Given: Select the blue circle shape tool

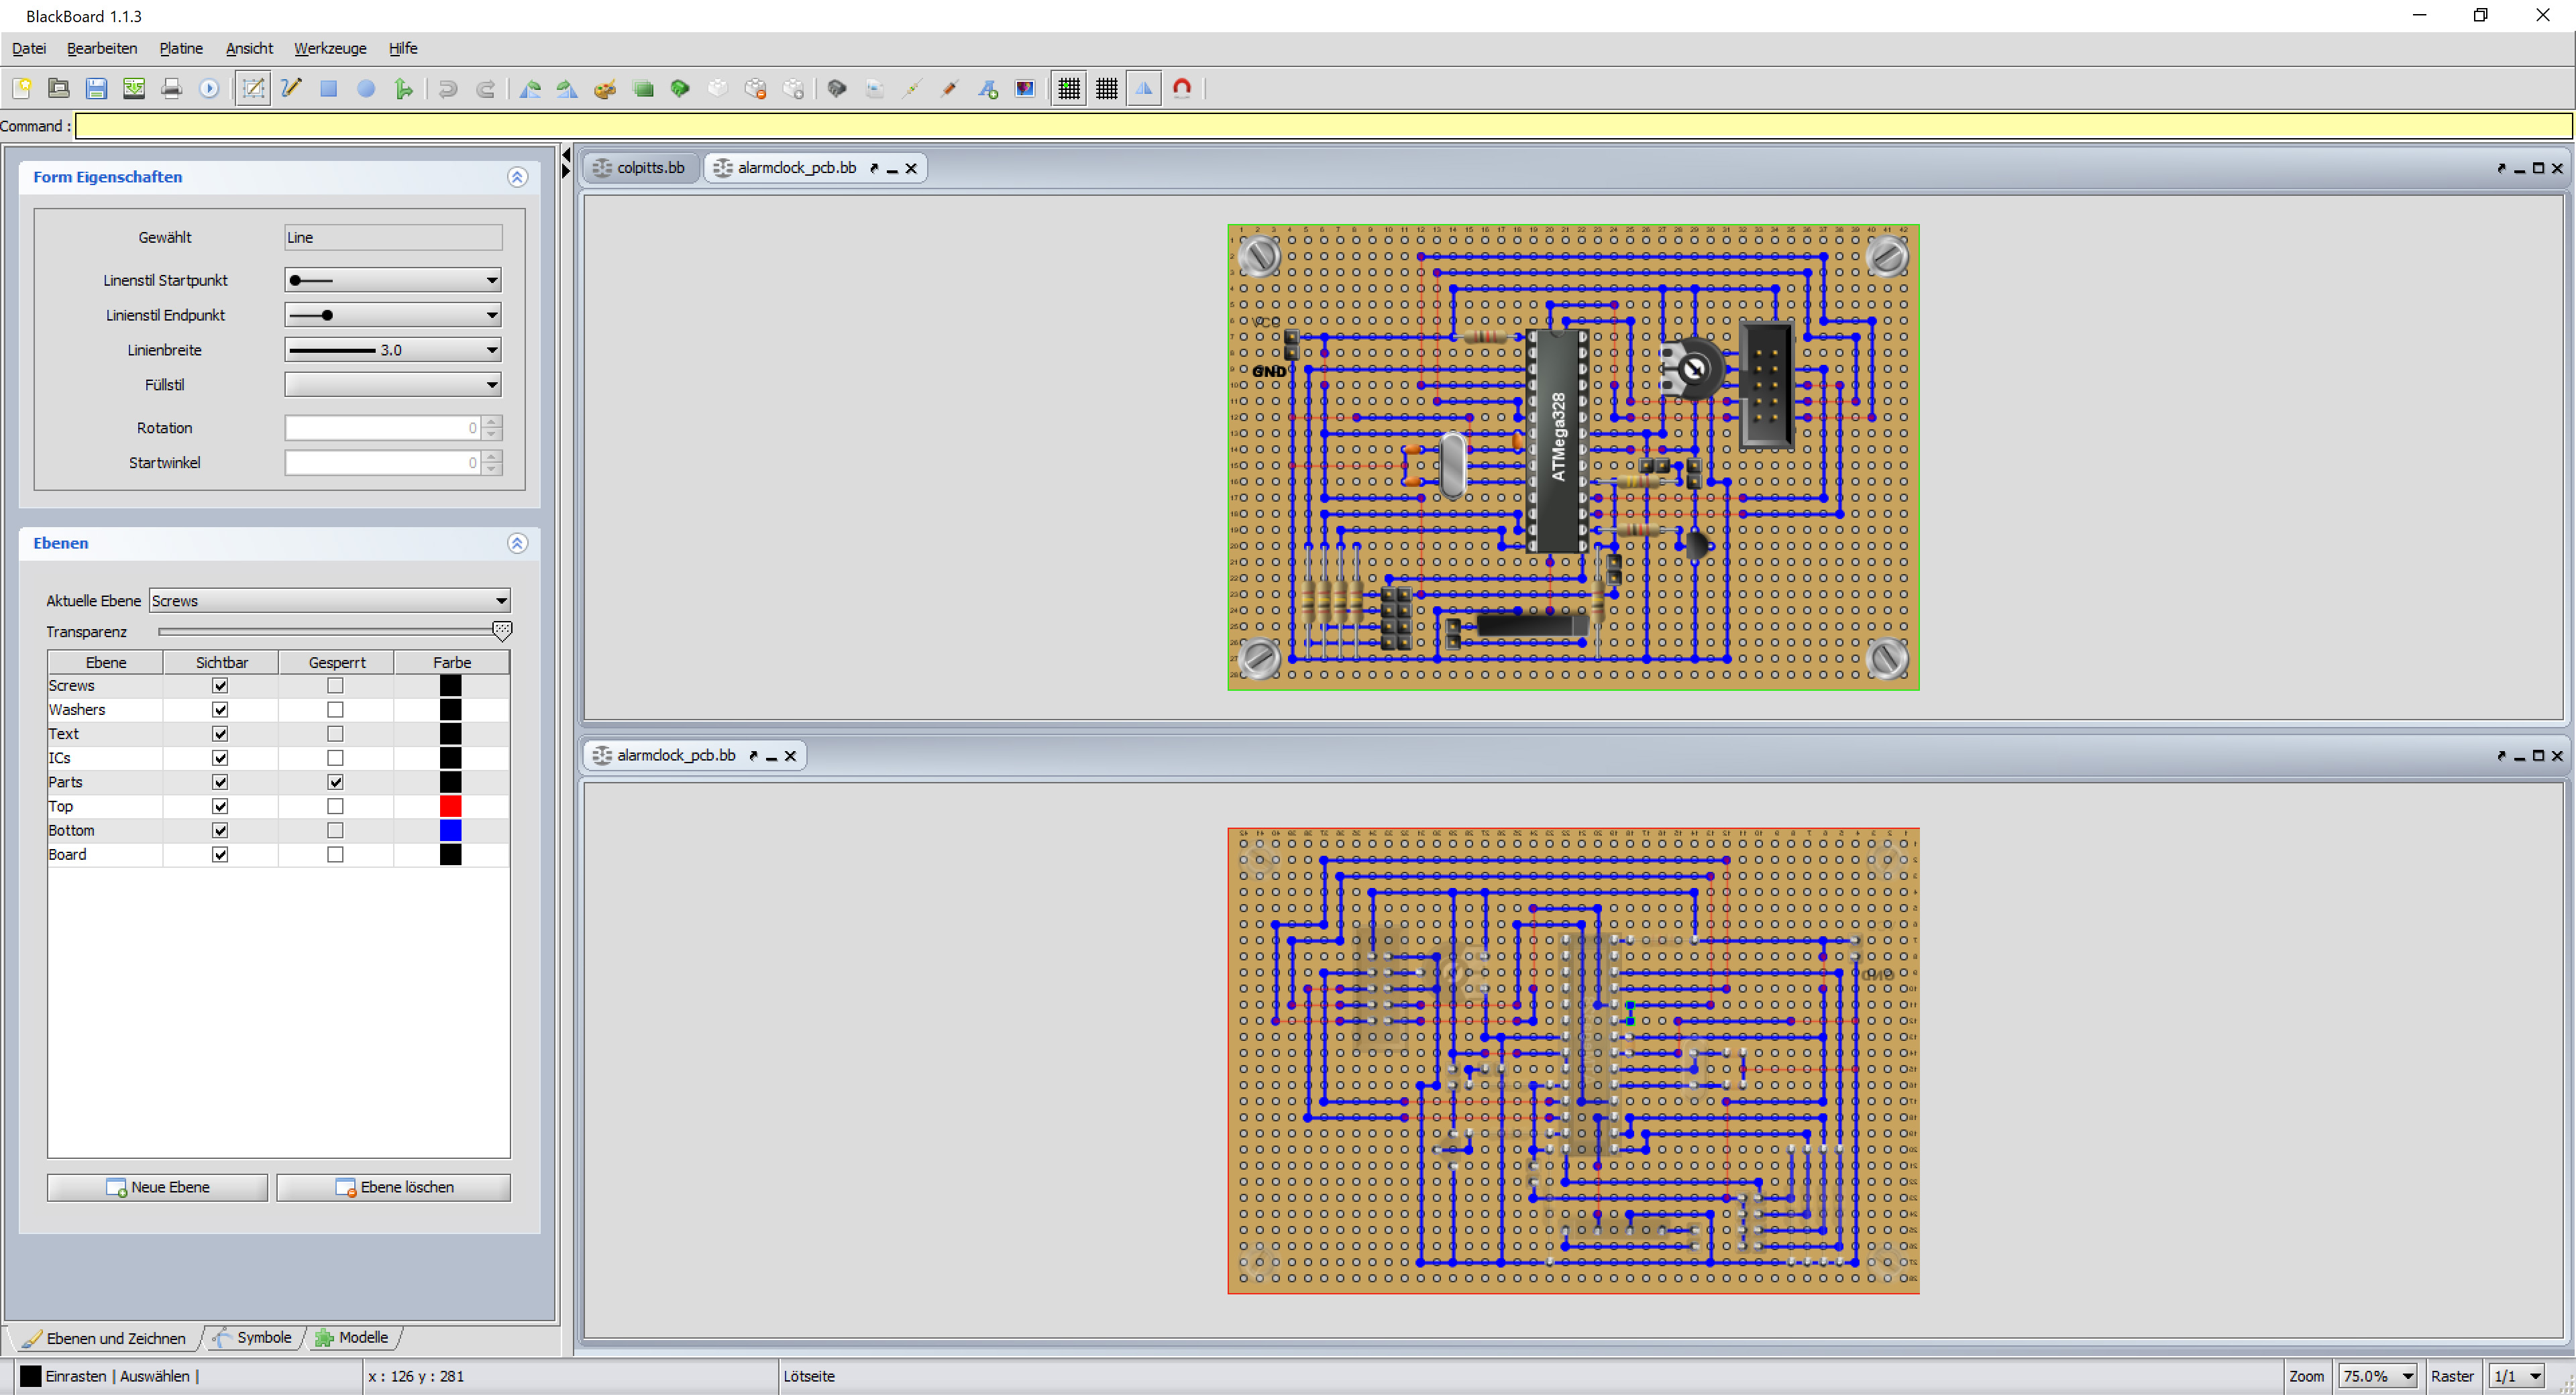Looking at the screenshot, I should (366, 88).
